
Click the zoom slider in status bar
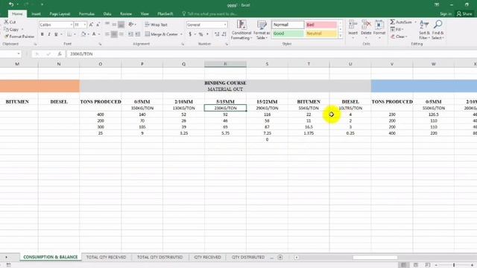454,265
